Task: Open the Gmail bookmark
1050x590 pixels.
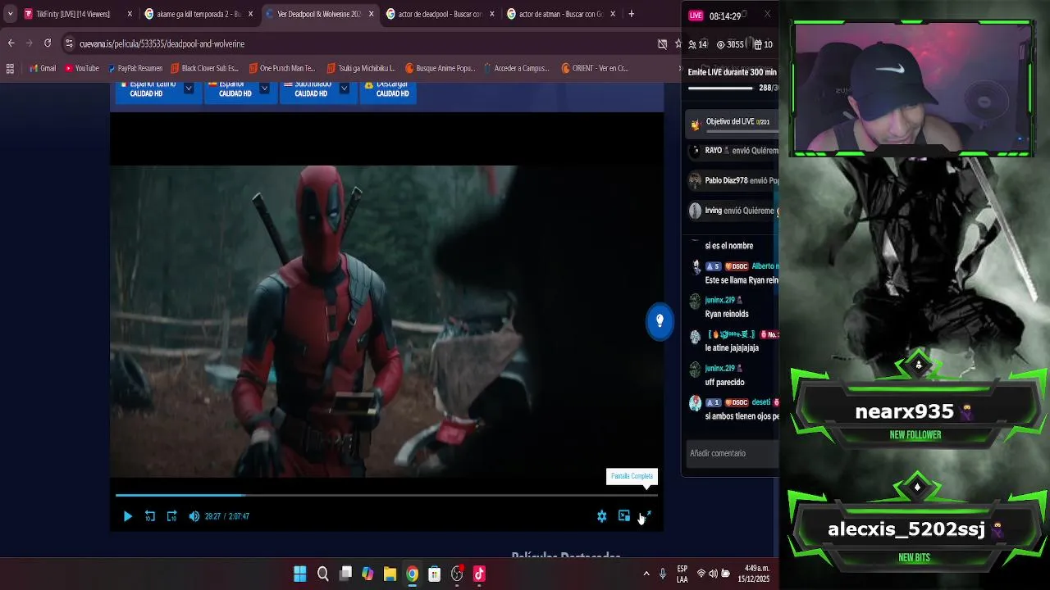Action: tap(43, 68)
